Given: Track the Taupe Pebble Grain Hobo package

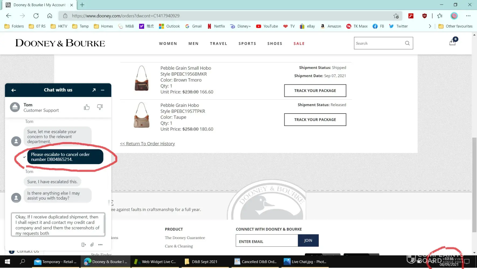Looking at the screenshot, I should point(315,120).
